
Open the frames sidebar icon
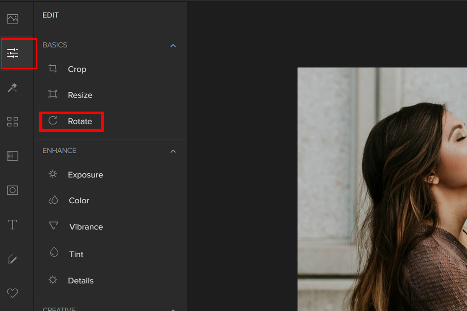pyautogui.click(x=12, y=190)
